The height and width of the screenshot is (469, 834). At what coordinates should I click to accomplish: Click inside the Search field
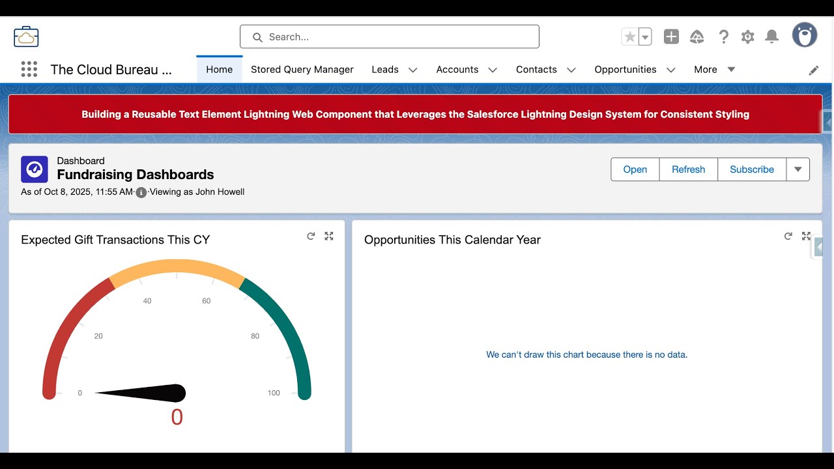coord(390,36)
